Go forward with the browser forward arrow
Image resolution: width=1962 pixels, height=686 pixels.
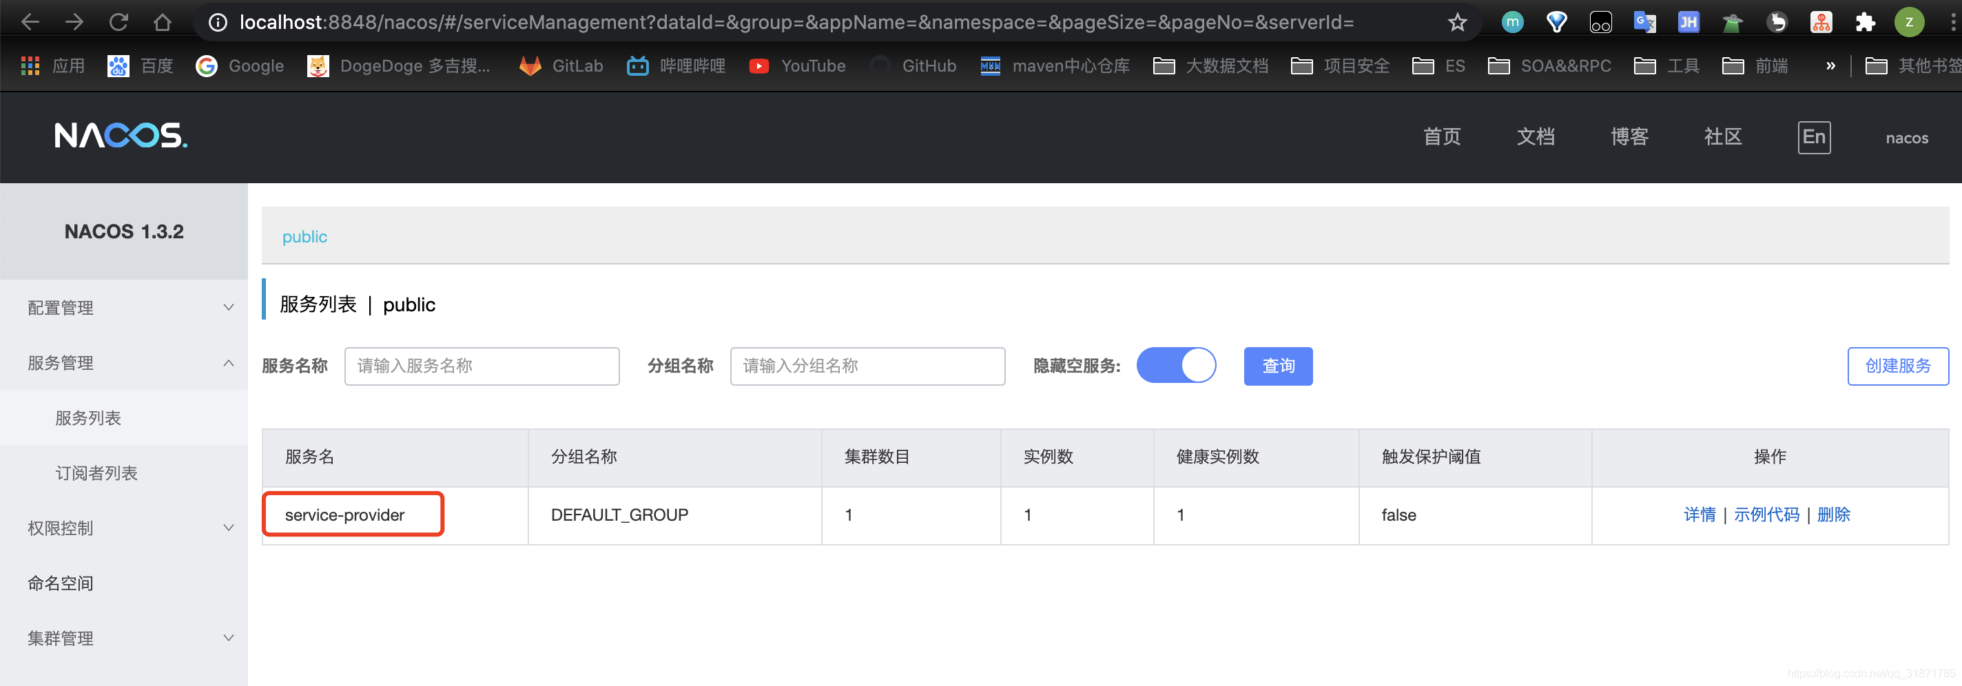point(74,22)
